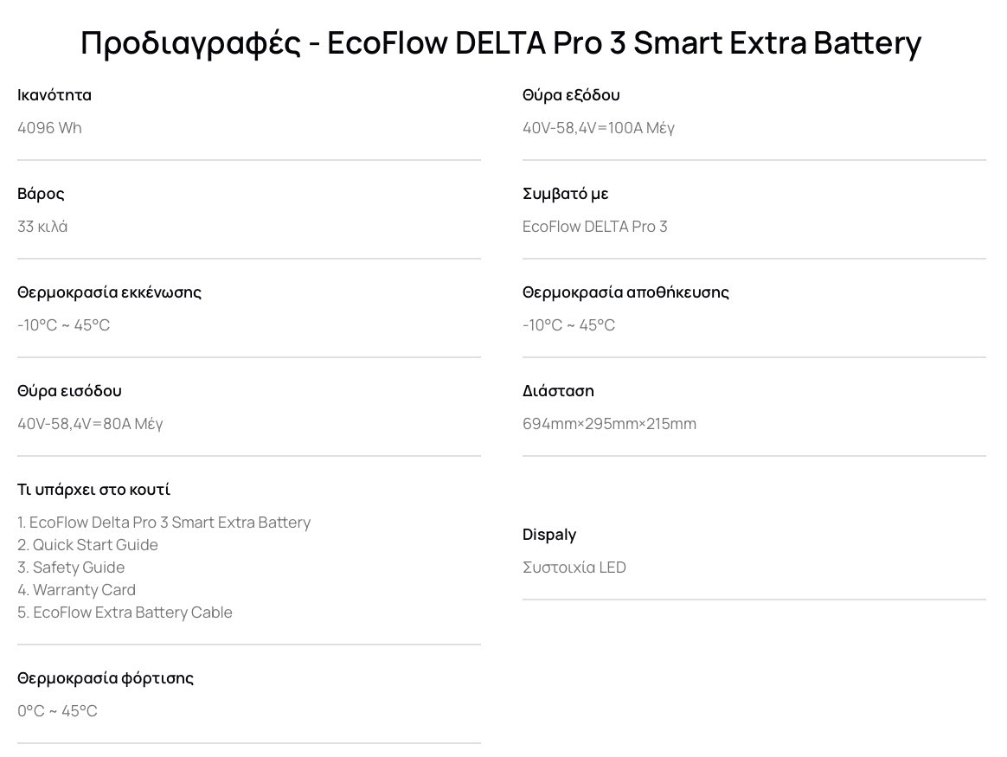
Task: Click the Συστοιχία LED display value
Action: [574, 568]
